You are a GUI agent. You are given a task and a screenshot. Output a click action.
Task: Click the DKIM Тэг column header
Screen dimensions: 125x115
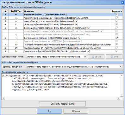16,11
